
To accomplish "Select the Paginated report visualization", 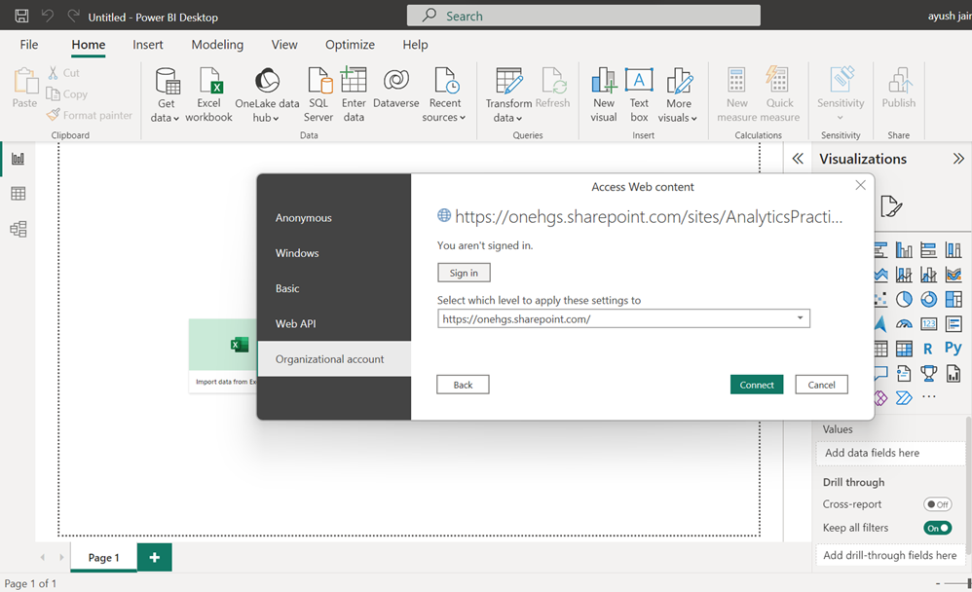I will pyautogui.click(x=953, y=373).
